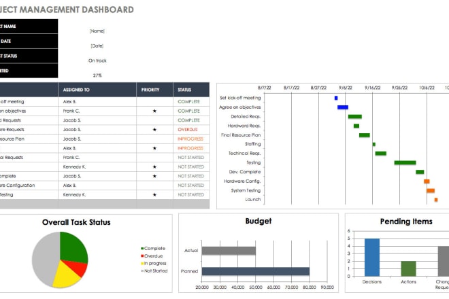Click the long green Testing Gantt bar
This screenshot has height=299, width=449.
point(405,163)
